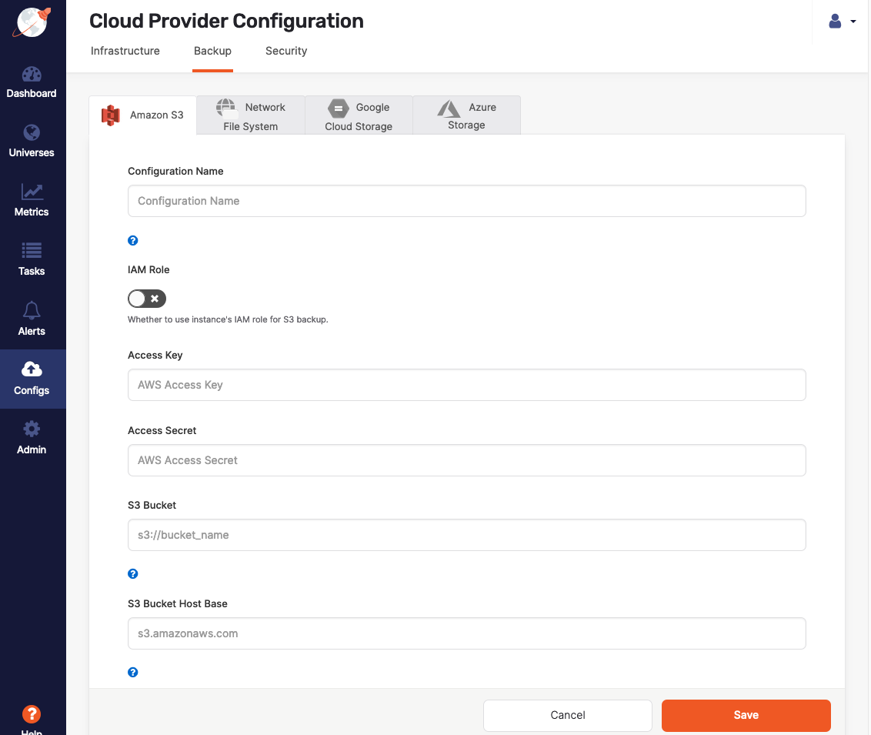The height and width of the screenshot is (735, 871).
Task: Click the Help question mark at bottom
Action: point(32,715)
